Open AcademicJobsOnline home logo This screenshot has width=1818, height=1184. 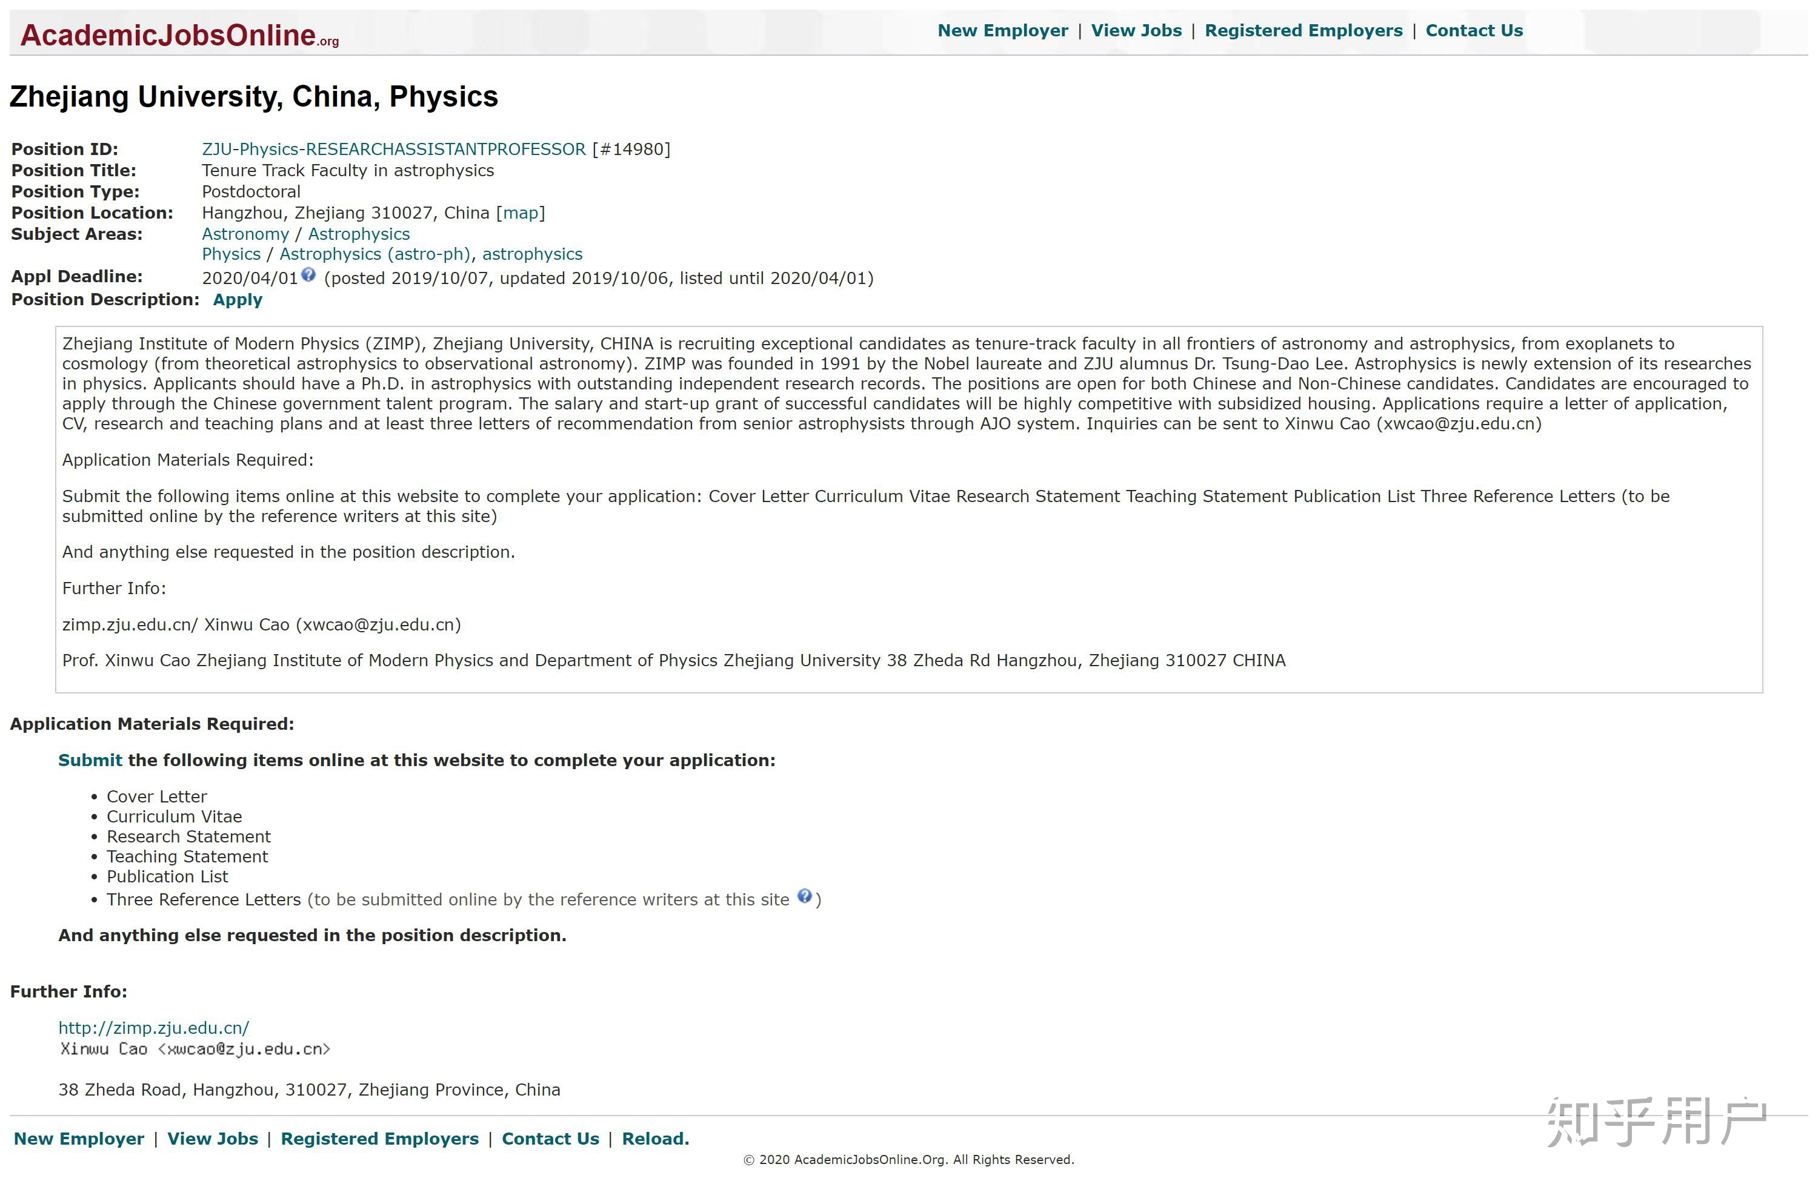click(179, 36)
